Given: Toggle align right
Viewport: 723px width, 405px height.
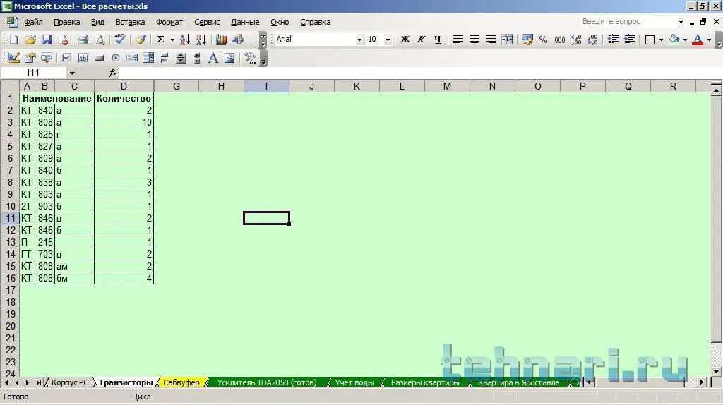Looking at the screenshot, I should [491, 40].
